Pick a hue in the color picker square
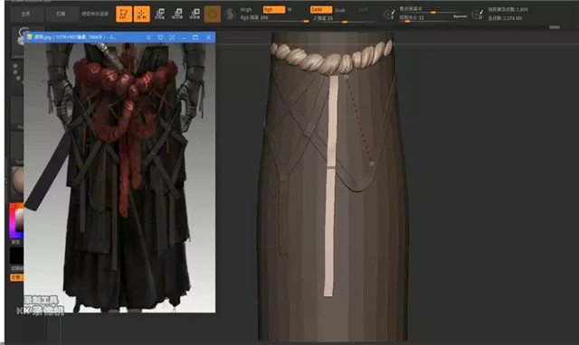The height and width of the screenshot is (345, 579). pos(16,220)
